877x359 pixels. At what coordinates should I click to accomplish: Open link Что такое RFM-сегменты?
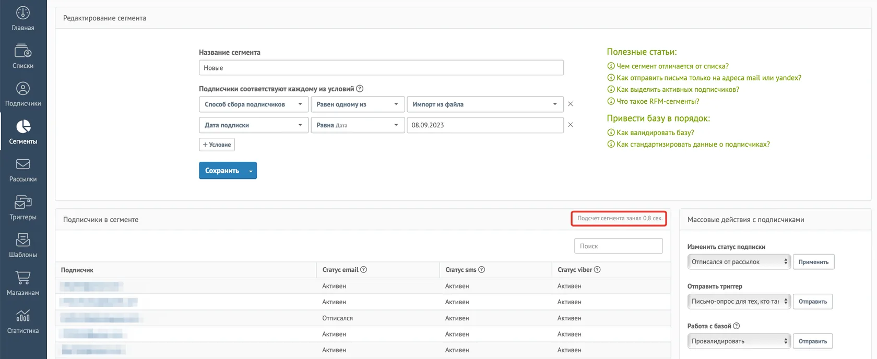coord(658,101)
